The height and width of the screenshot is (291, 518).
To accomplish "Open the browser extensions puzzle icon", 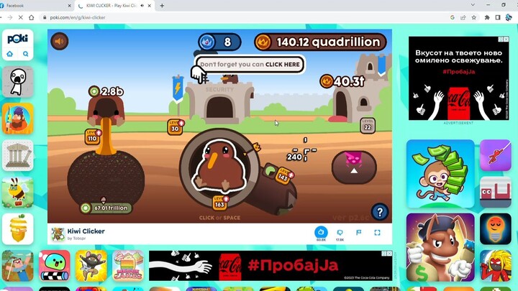I will (x=487, y=17).
